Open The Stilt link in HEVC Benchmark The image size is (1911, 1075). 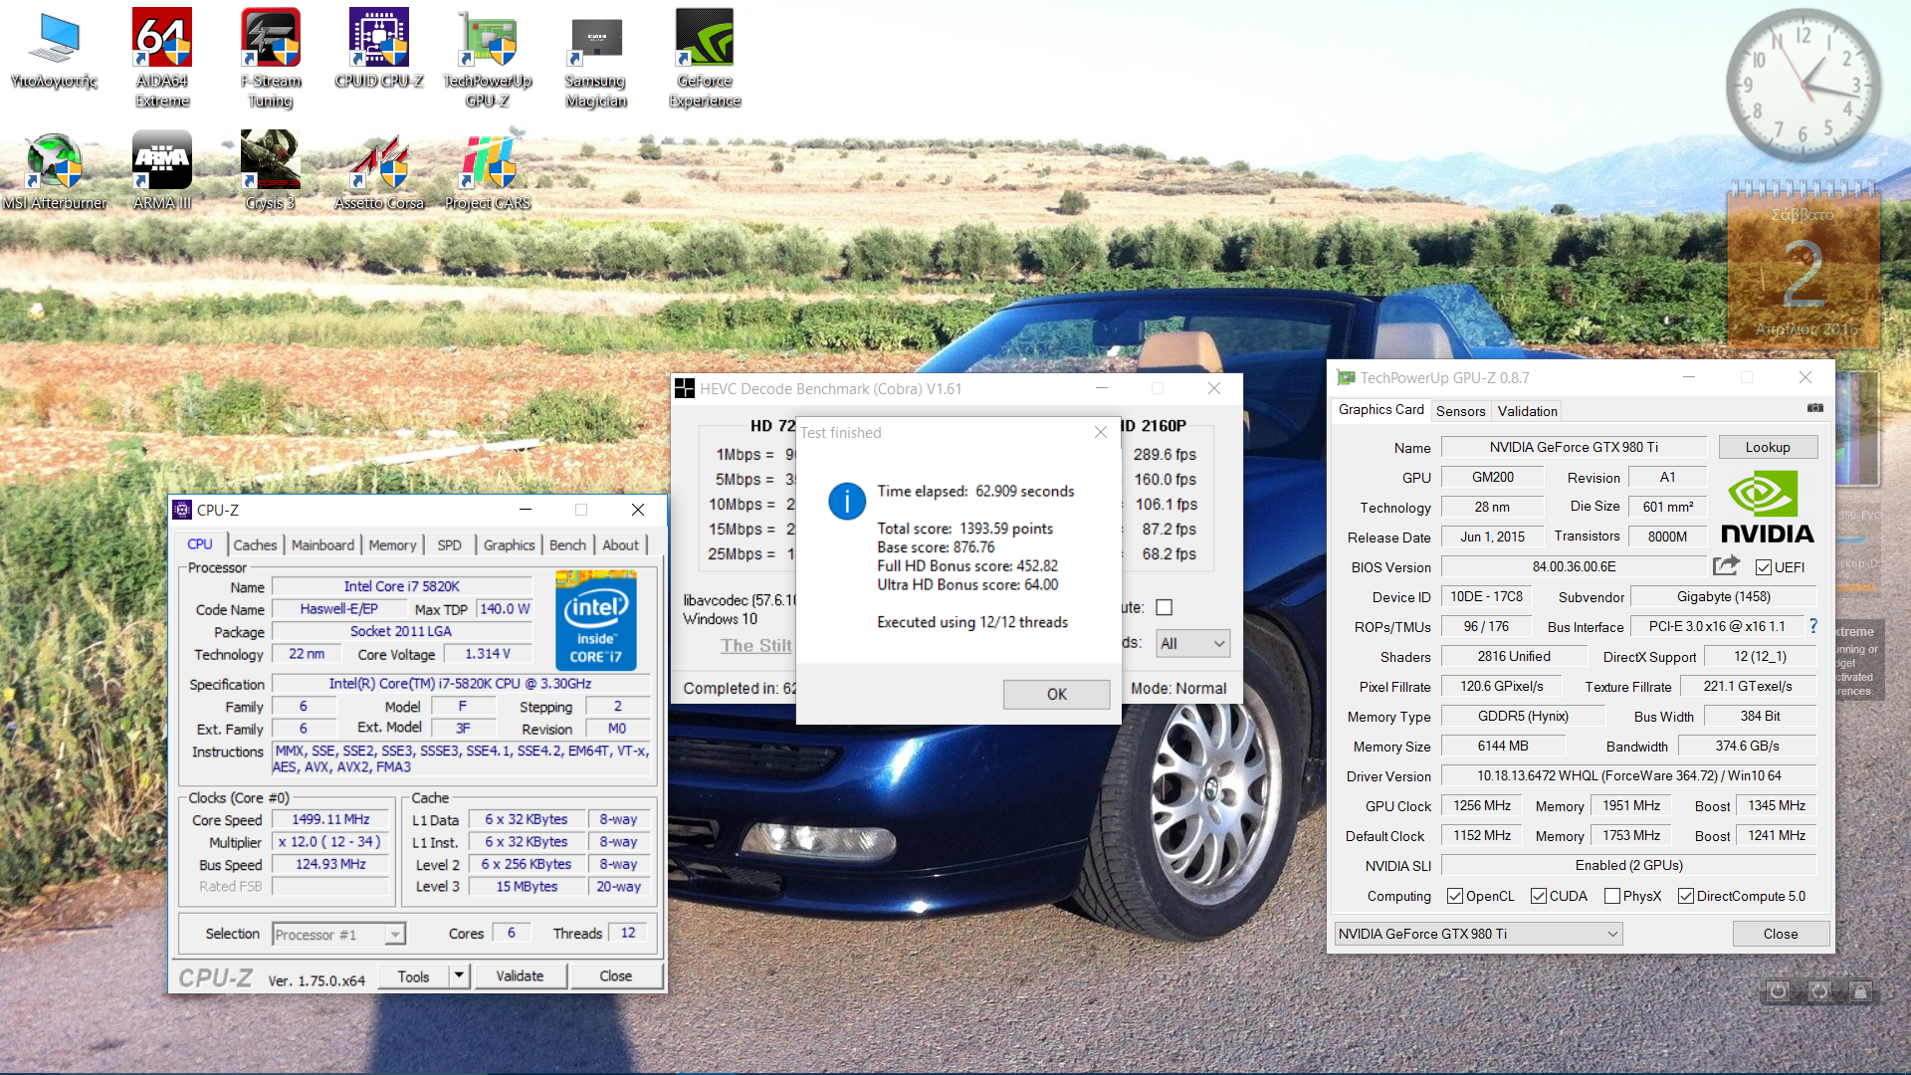coord(756,645)
